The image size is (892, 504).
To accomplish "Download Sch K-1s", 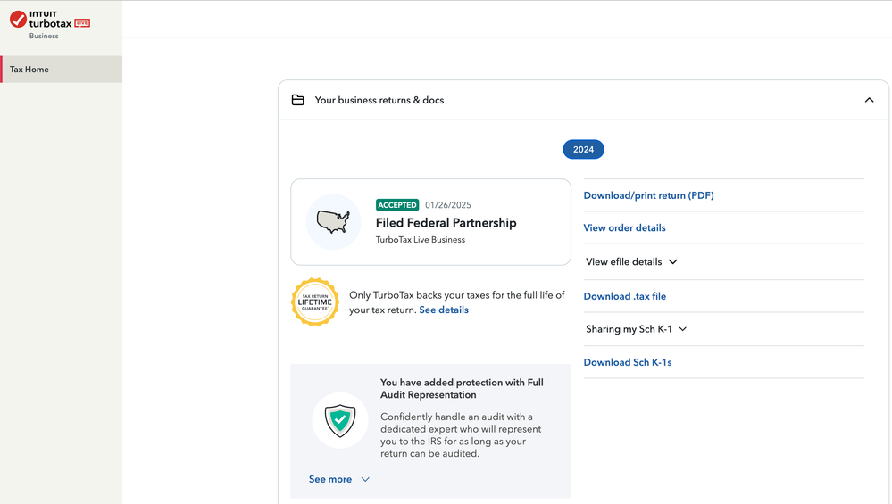I will pos(628,362).
